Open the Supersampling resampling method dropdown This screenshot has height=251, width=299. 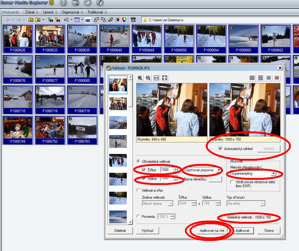[274, 173]
